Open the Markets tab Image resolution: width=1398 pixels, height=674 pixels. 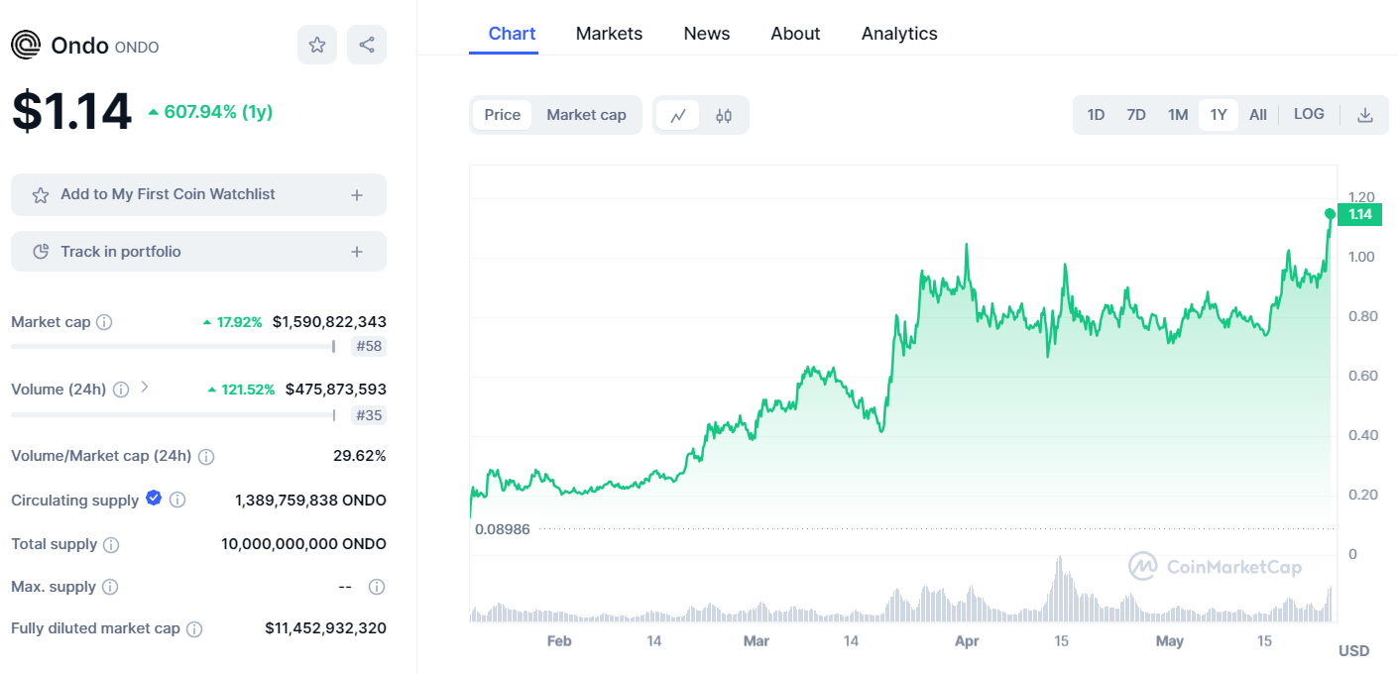pyautogui.click(x=609, y=34)
